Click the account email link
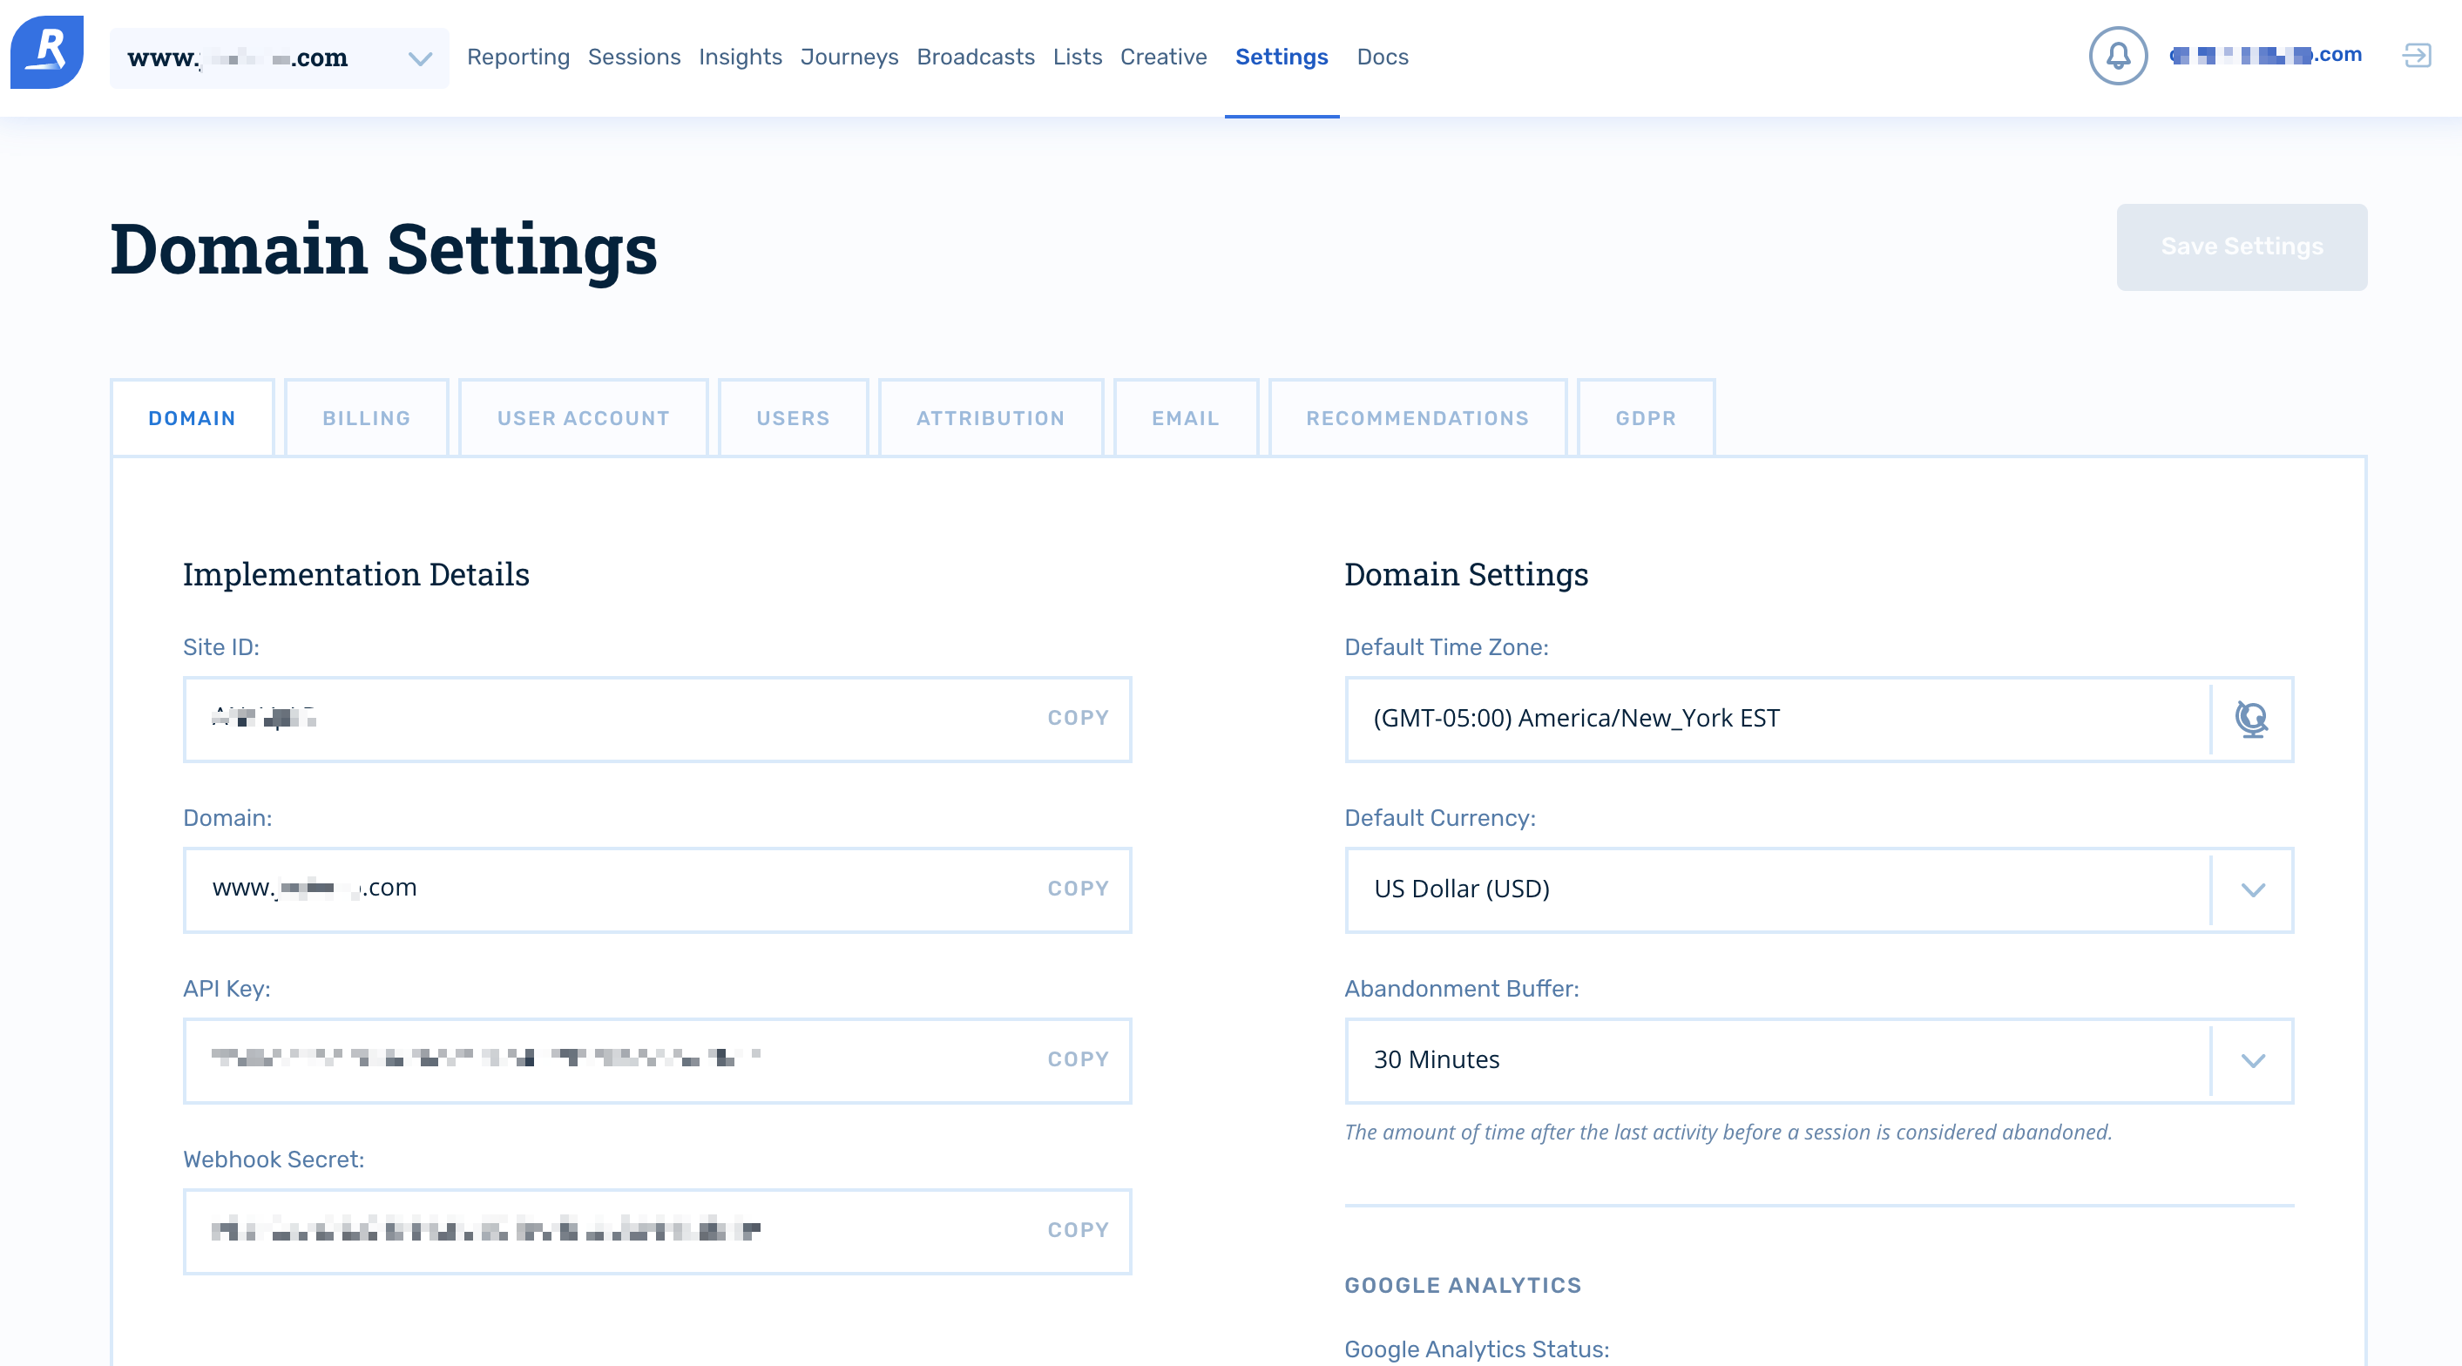The height and width of the screenshot is (1366, 2462). pos(2265,56)
